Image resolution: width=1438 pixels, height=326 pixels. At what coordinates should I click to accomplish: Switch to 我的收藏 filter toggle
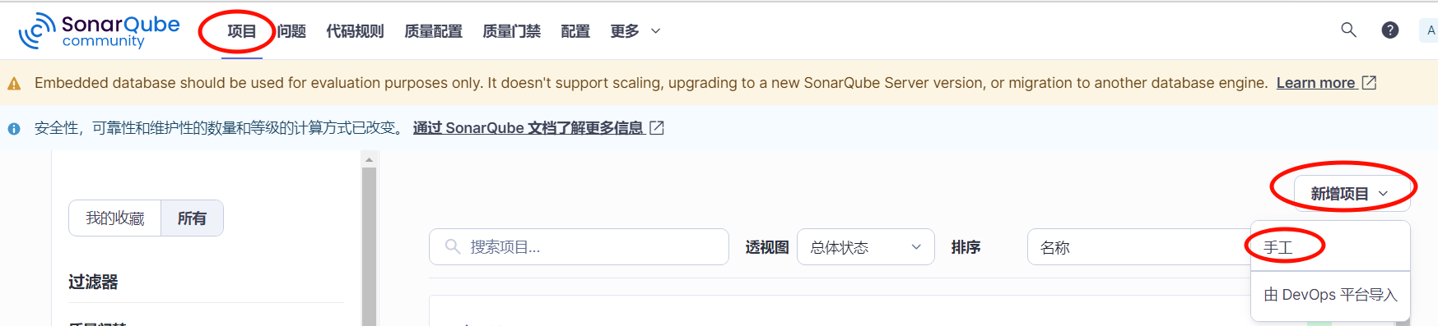pos(115,218)
